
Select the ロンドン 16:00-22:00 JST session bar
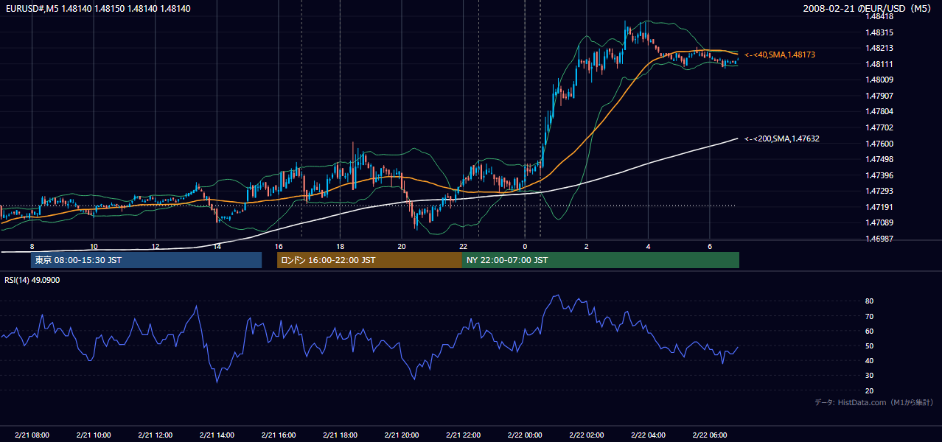coord(369,260)
